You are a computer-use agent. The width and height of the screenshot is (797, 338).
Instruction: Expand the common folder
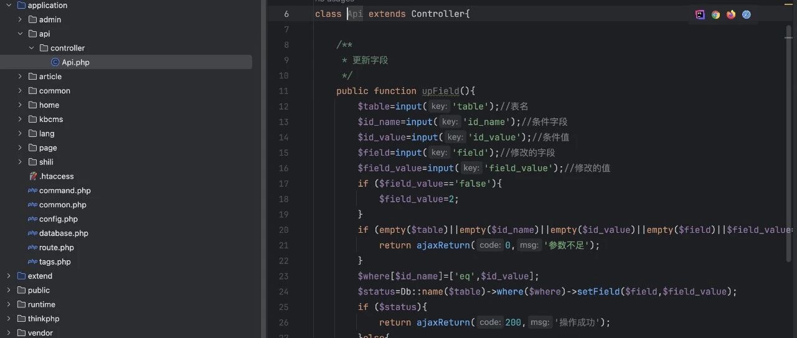20,91
